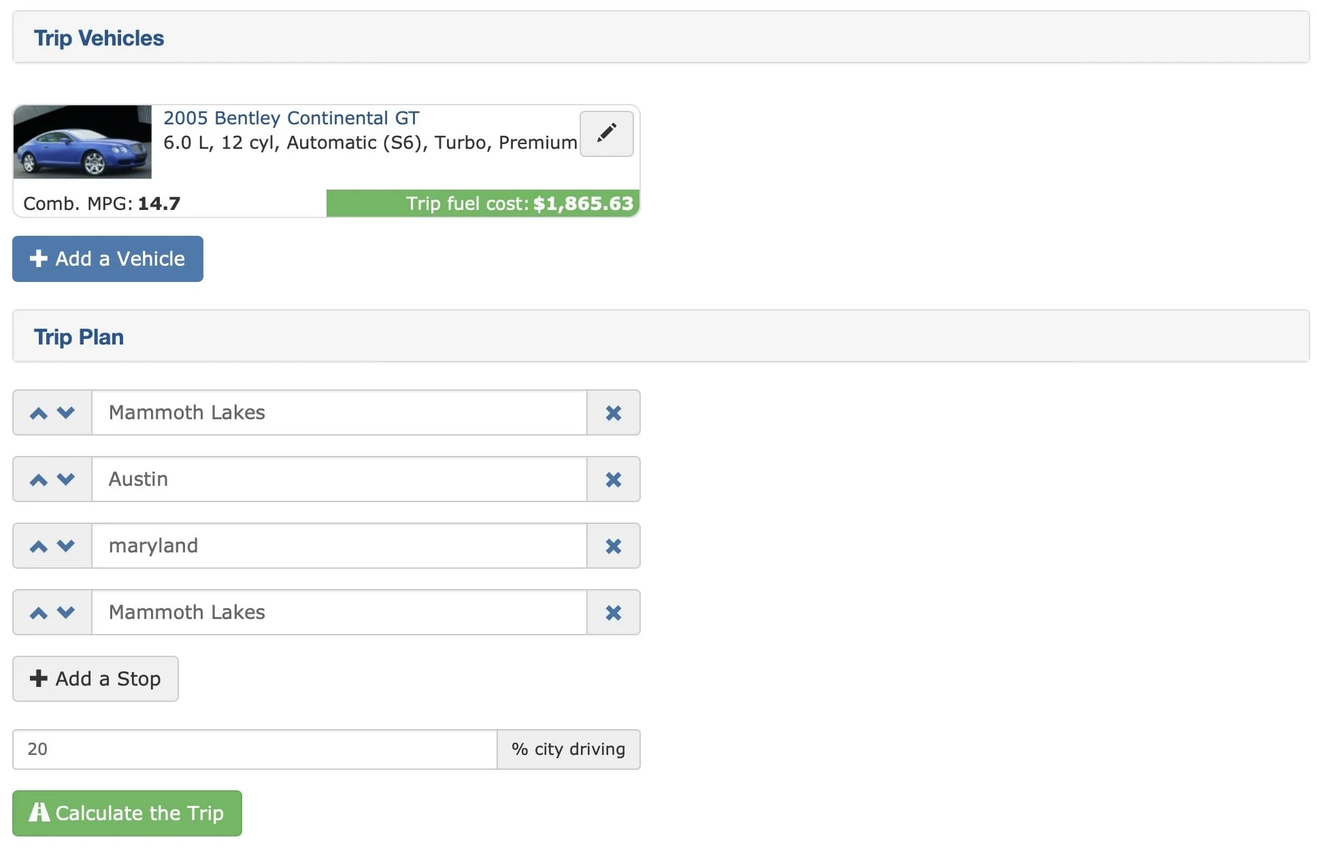Focus the percent city driving field
Screen dimensions: 1317x848
[x=255, y=749]
